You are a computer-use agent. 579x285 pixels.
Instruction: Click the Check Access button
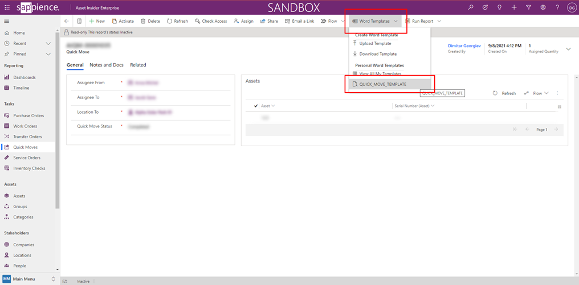click(211, 21)
